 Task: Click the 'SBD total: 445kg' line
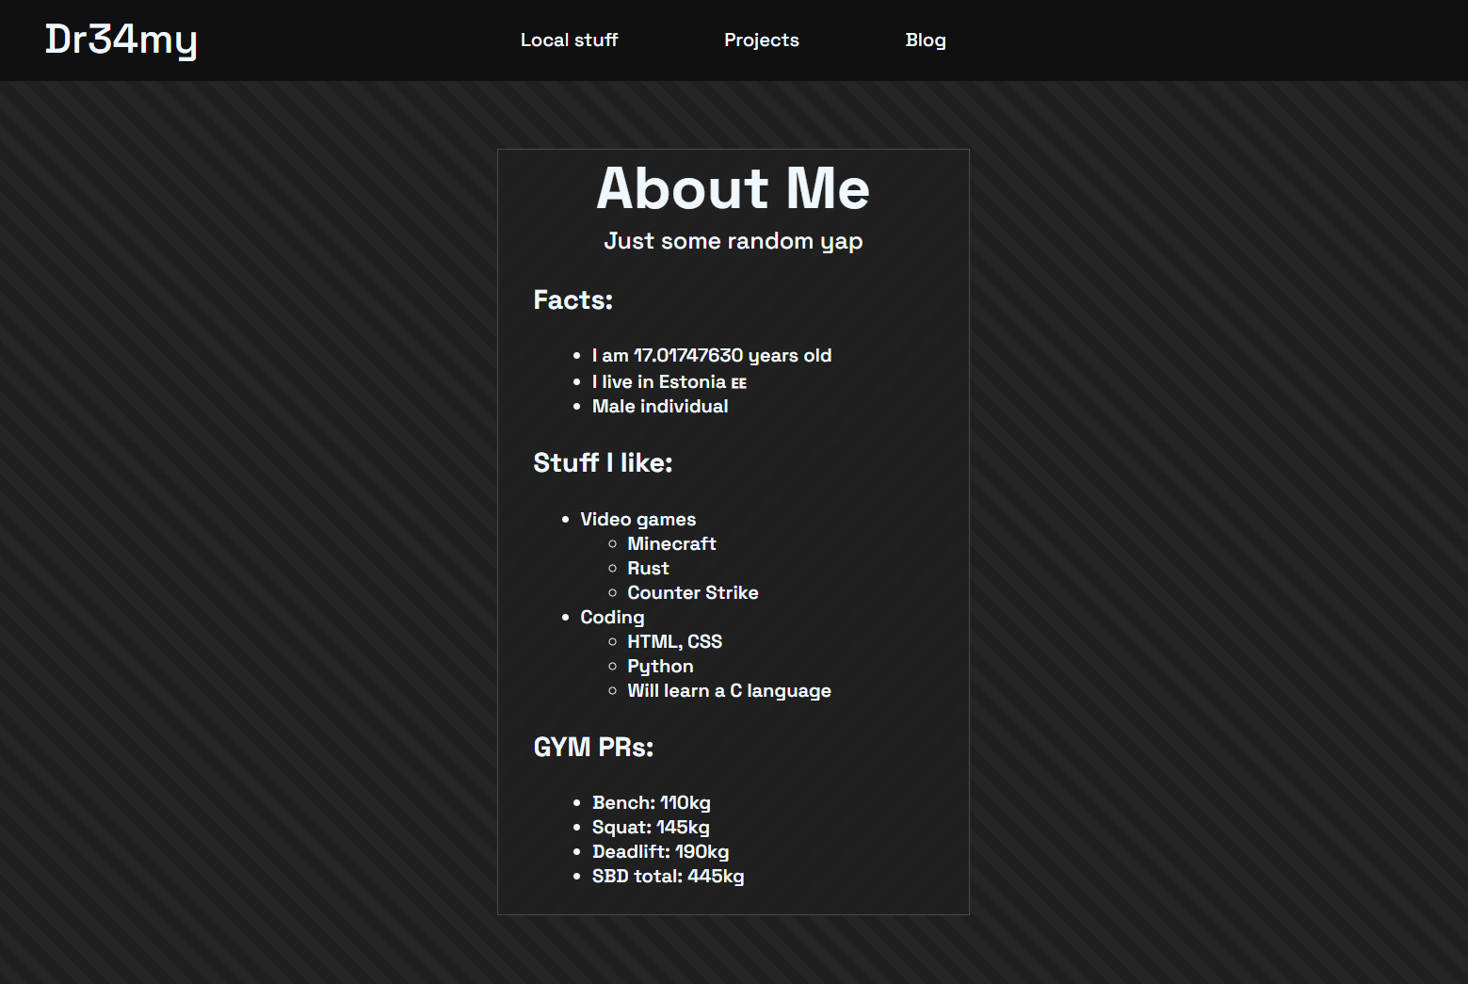(x=669, y=876)
